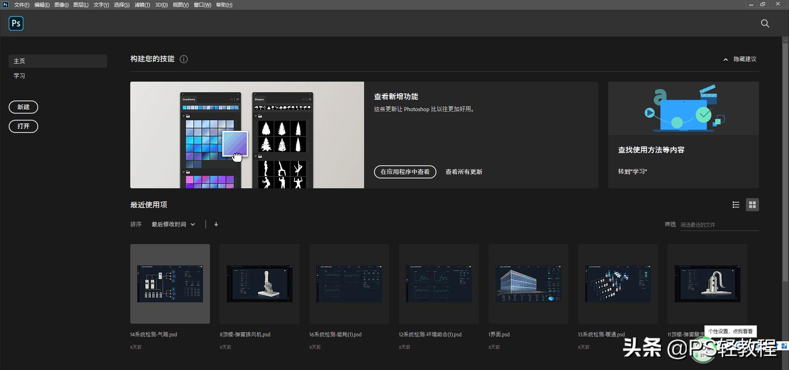Screen dimensions: 789x370
Task: Click the 打开 button
Action: coord(23,126)
